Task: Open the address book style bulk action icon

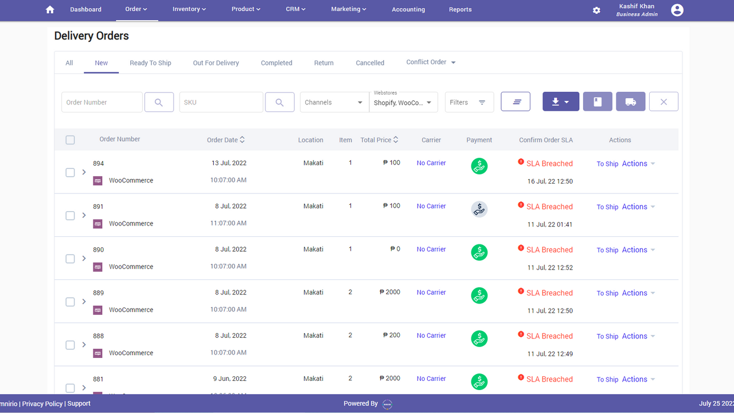Action: pyautogui.click(x=597, y=101)
